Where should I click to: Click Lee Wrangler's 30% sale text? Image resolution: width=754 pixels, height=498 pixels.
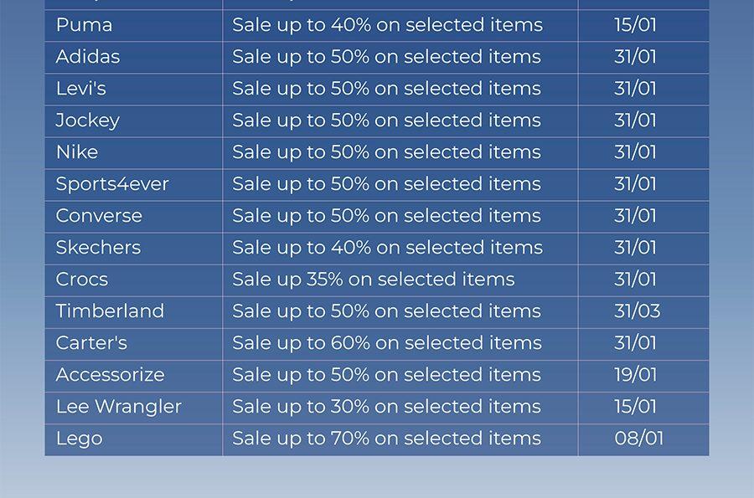click(386, 408)
